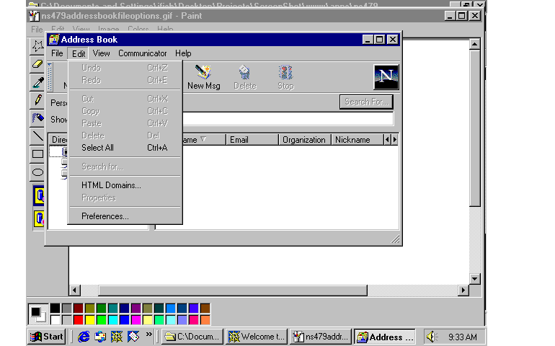Click the Address Book title bar icon
Viewport: 555px width, 346px height.
click(54, 40)
